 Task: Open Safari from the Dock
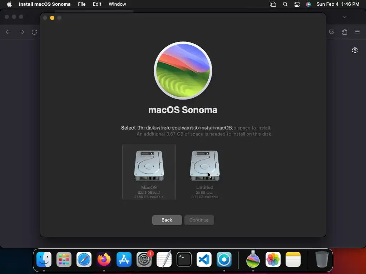84,259
